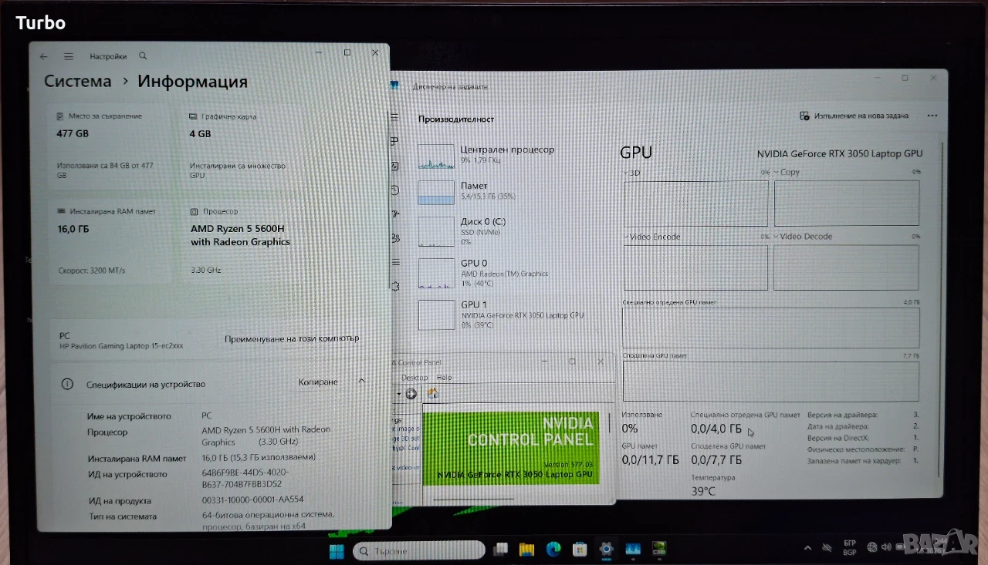Collapse the device specifications section
The width and height of the screenshot is (988, 565).
(361, 382)
